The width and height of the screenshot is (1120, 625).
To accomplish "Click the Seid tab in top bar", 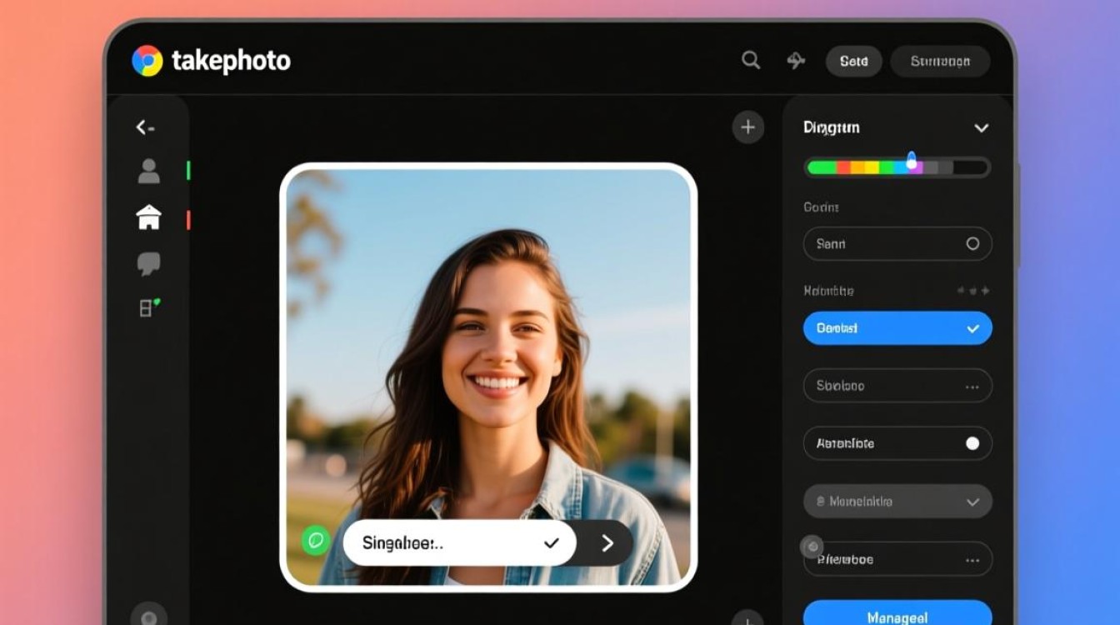I will pos(853,62).
